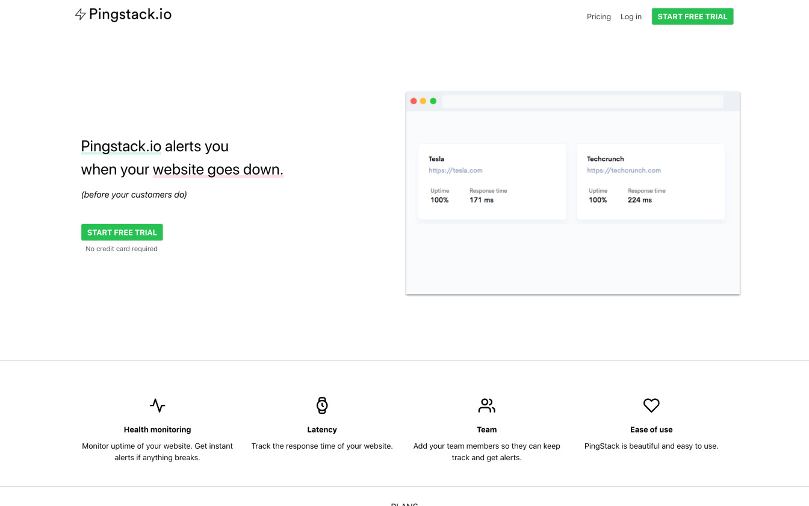
Task: Click the mock browser address bar
Action: click(582, 101)
